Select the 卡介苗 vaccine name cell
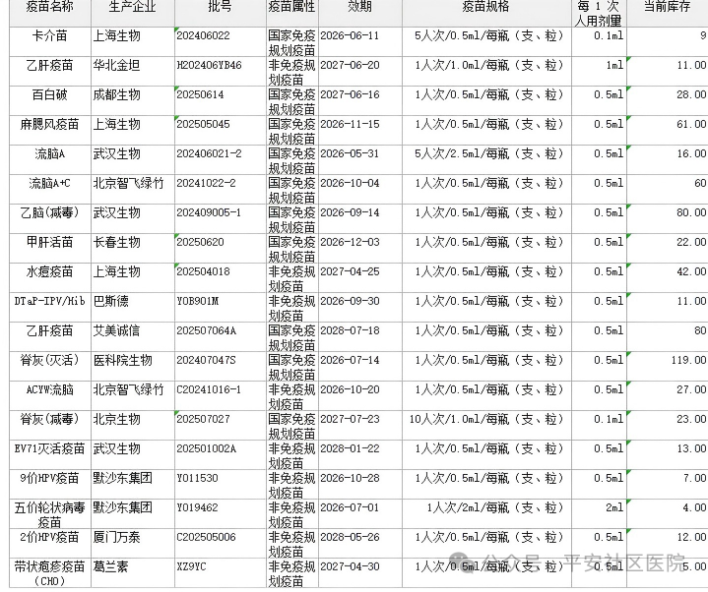Screen dimensions: 708x592 49,41
